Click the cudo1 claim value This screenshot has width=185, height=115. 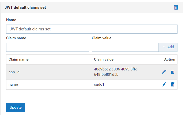point(99,84)
